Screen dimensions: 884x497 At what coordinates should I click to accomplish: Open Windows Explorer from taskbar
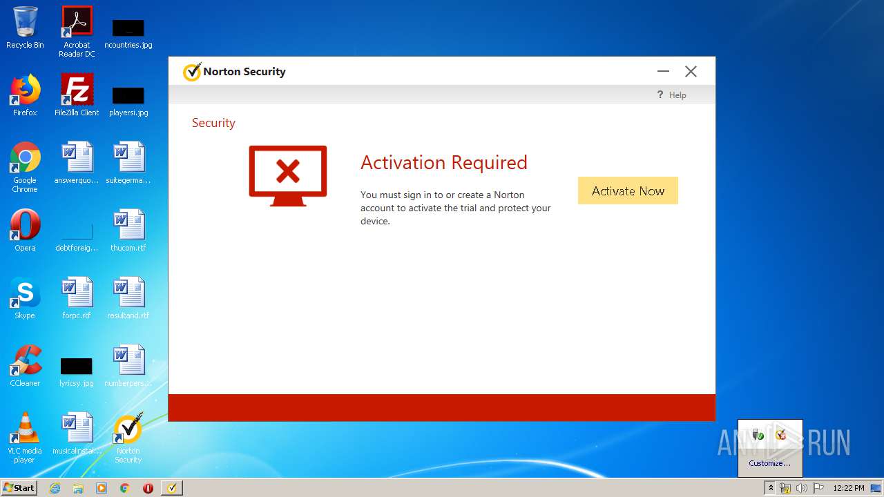point(78,488)
